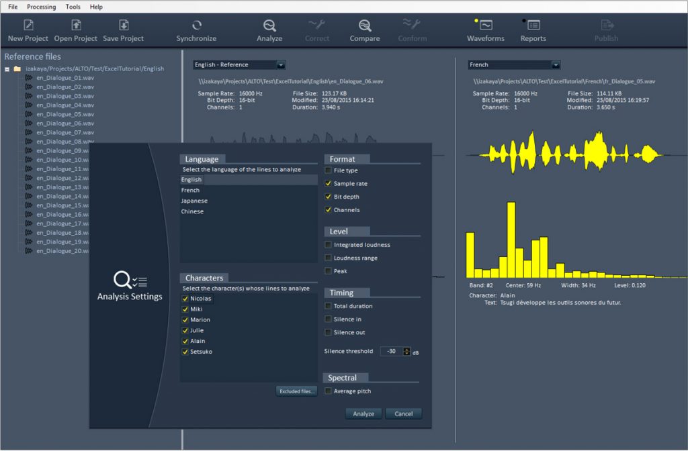Expand the French language dropdown
The width and height of the screenshot is (688, 451).
coord(555,65)
